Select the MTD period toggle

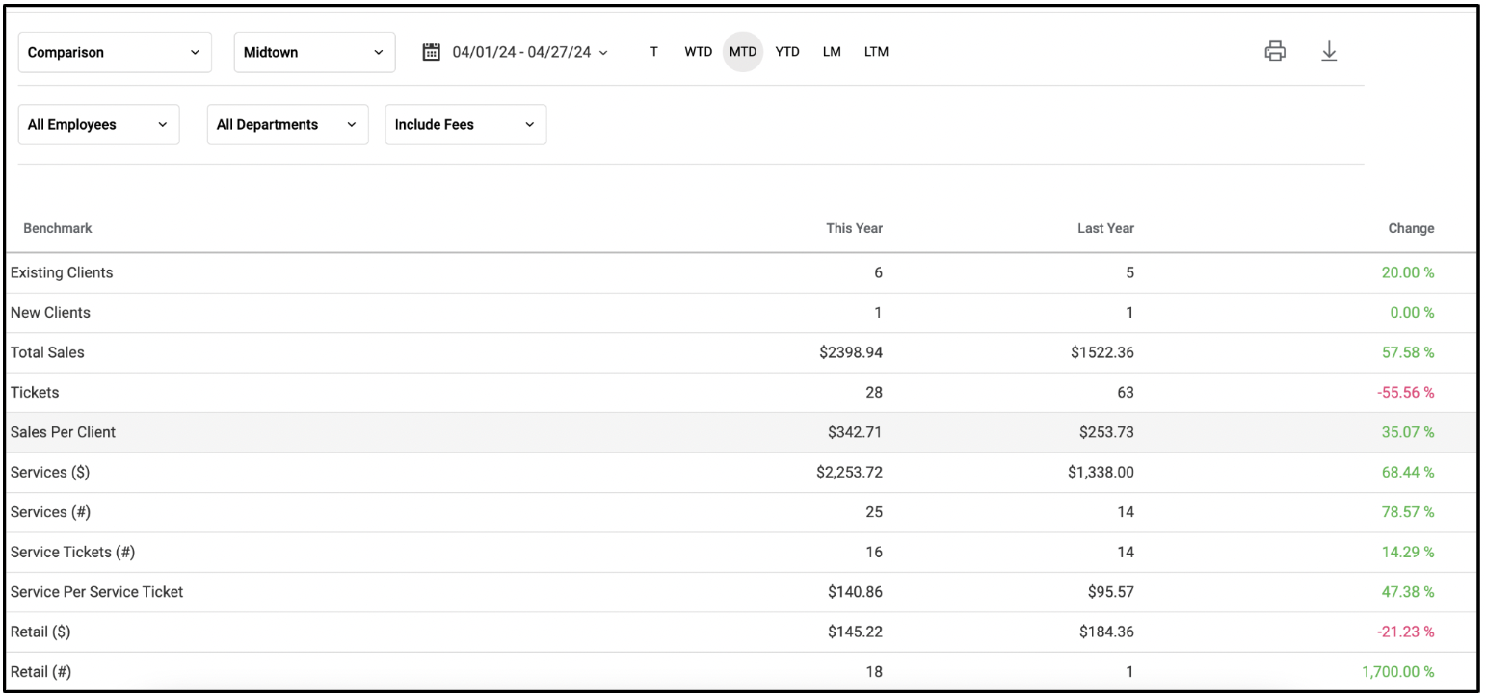click(x=743, y=52)
